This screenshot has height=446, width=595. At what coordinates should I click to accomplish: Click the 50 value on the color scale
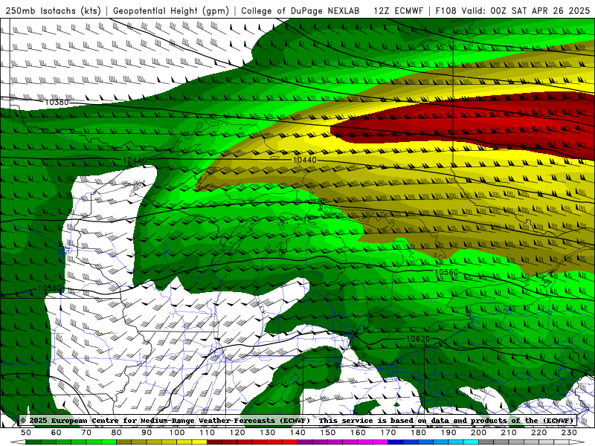click(x=26, y=433)
